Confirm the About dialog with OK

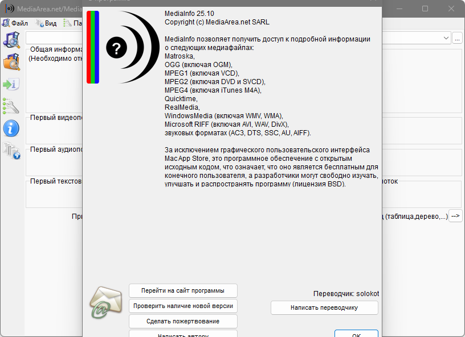coord(356,334)
